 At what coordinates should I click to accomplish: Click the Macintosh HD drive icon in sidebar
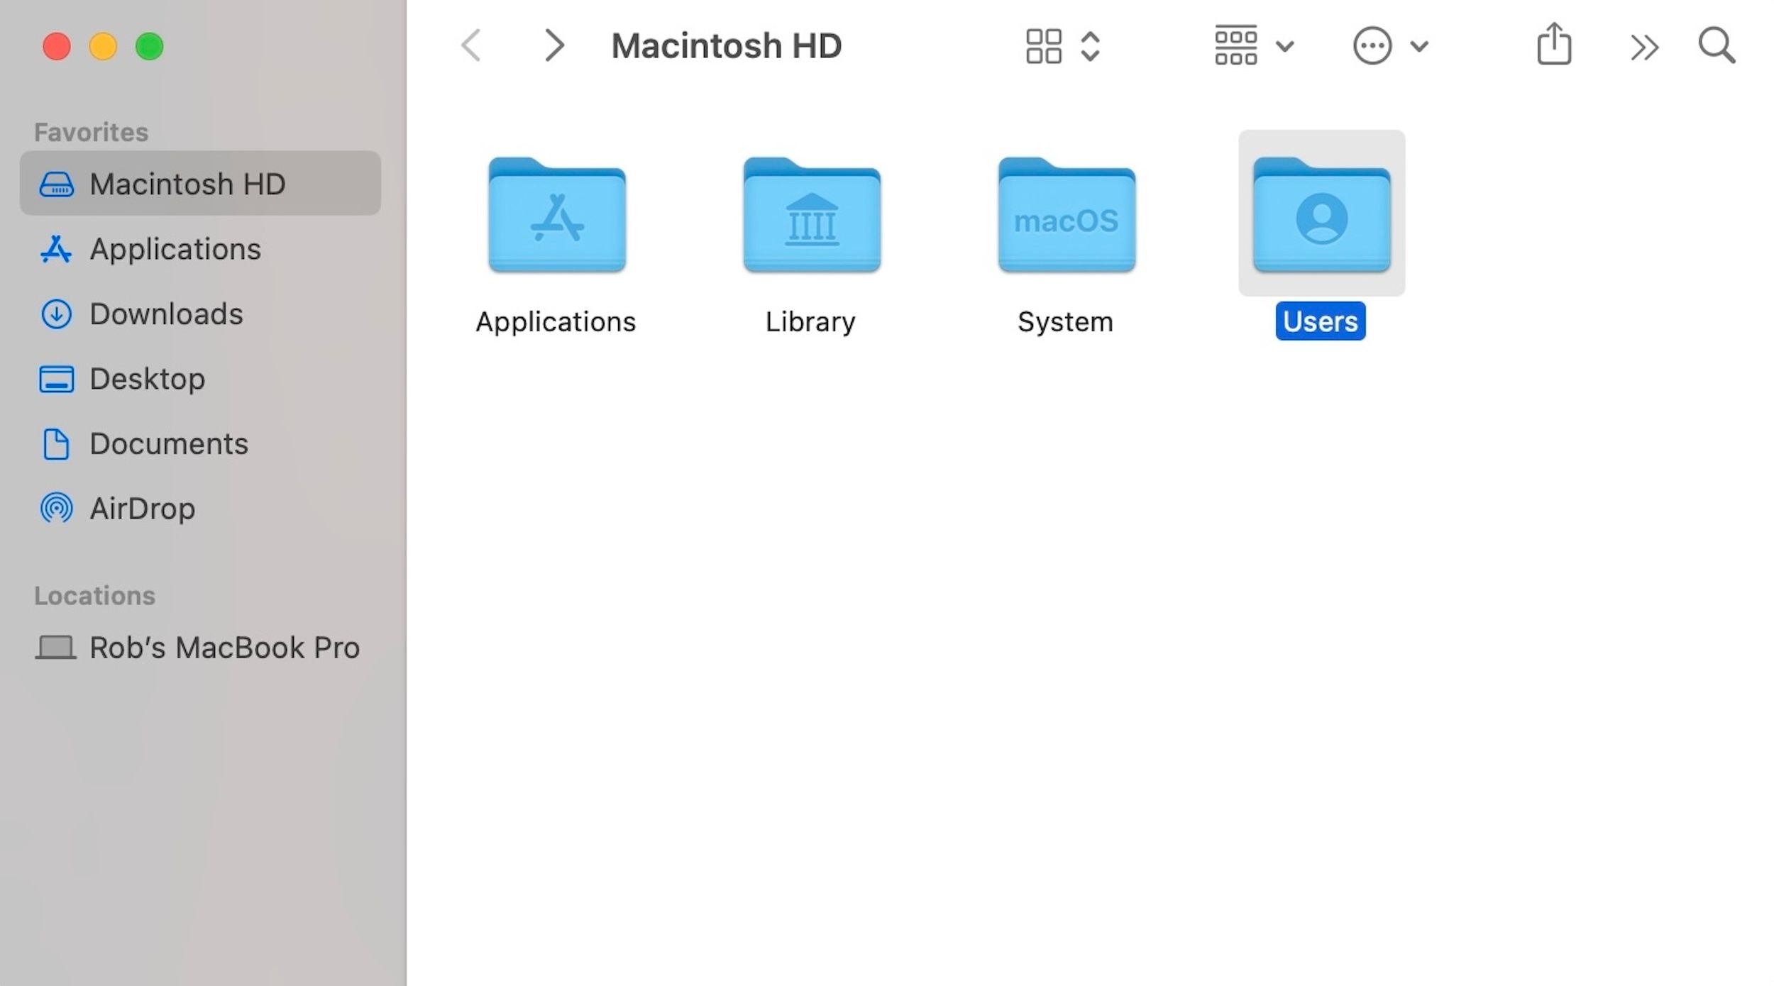tap(56, 184)
